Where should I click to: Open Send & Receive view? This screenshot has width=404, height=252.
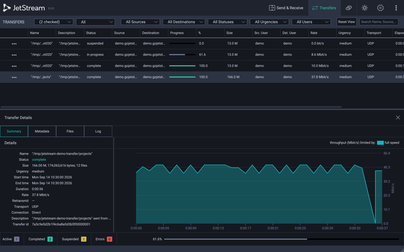click(286, 8)
